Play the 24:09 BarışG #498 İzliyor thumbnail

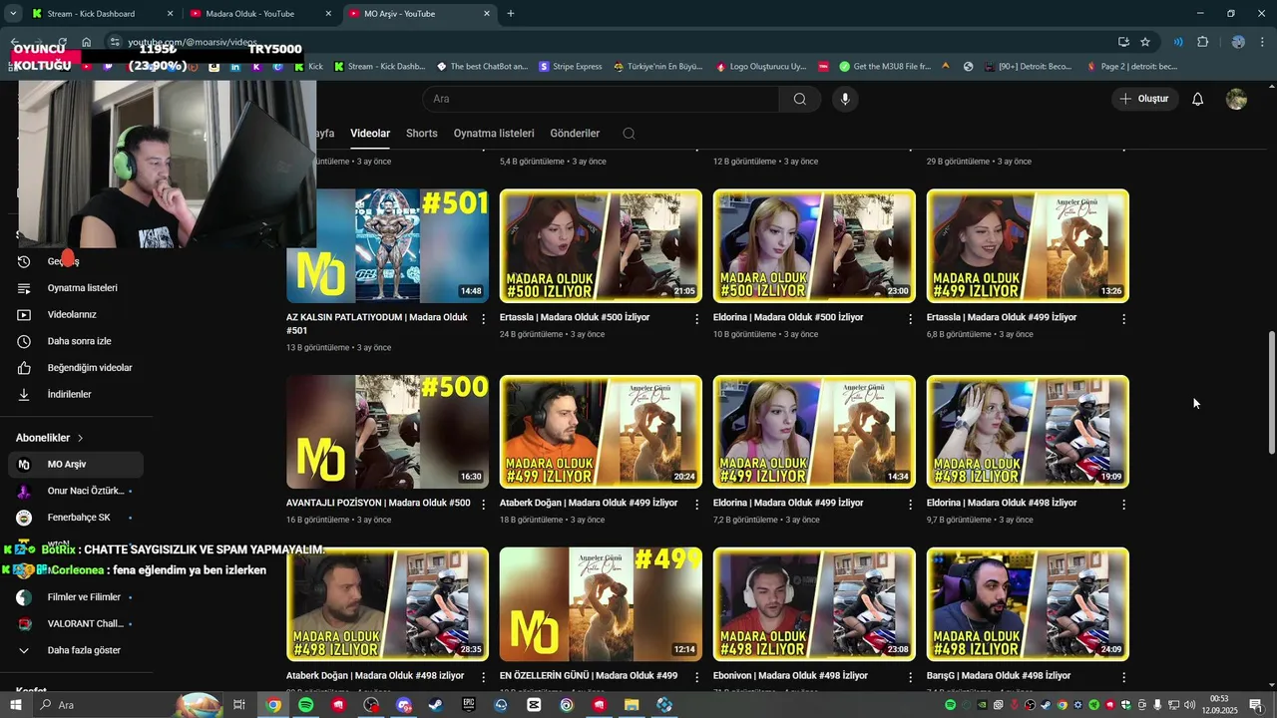pyautogui.click(x=1028, y=604)
